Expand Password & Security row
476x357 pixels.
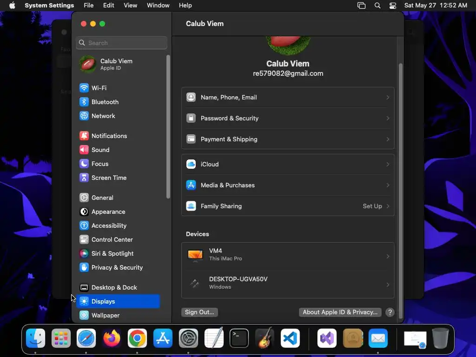point(288,119)
